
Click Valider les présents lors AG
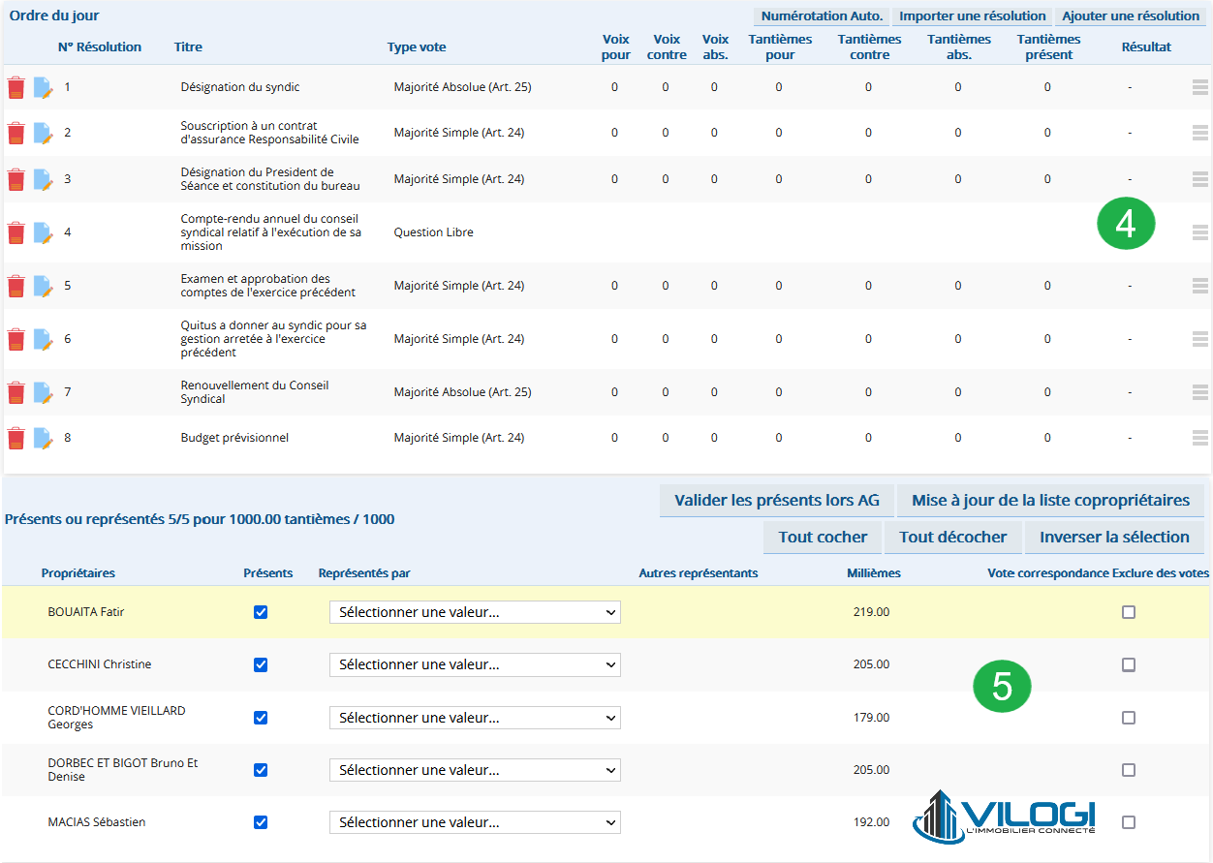click(777, 501)
